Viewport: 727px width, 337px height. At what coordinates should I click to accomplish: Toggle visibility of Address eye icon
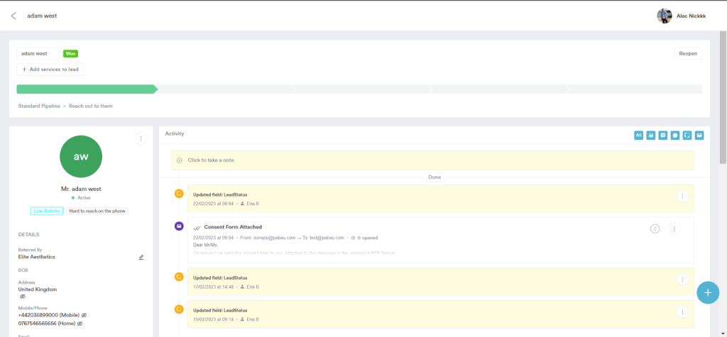point(22,297)
